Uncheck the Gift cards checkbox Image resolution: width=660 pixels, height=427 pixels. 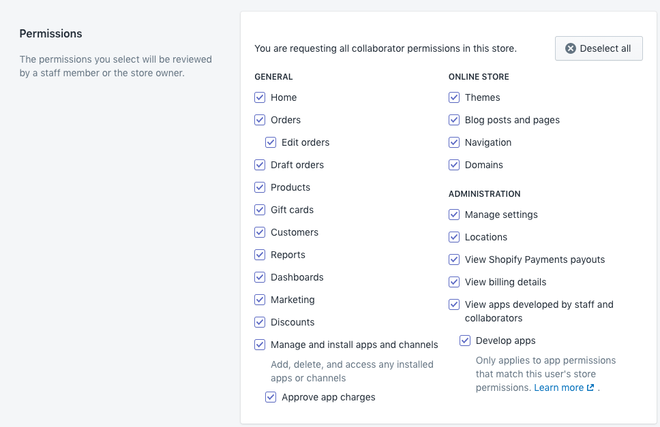pos(260,210)
